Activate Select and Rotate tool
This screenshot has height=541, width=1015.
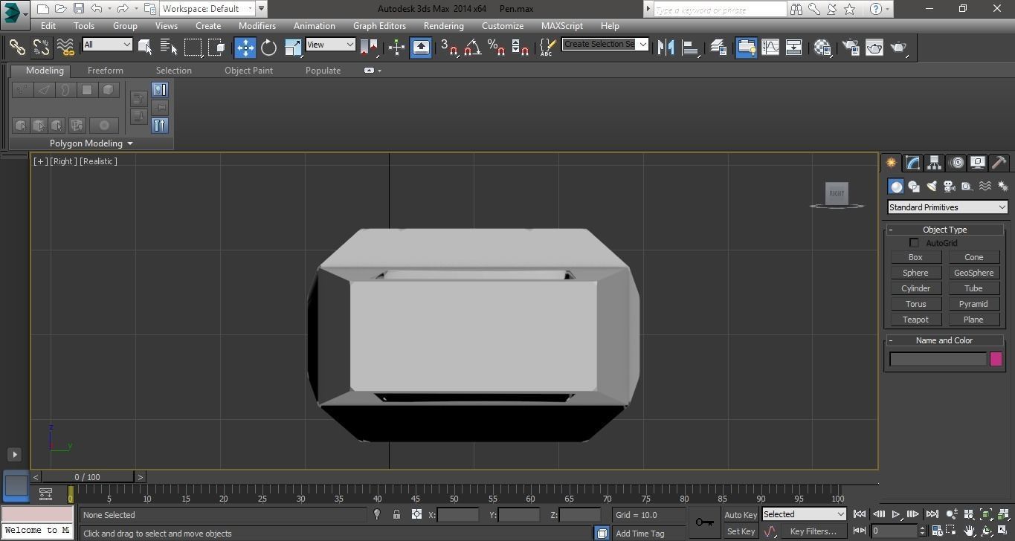pos(269,48)
